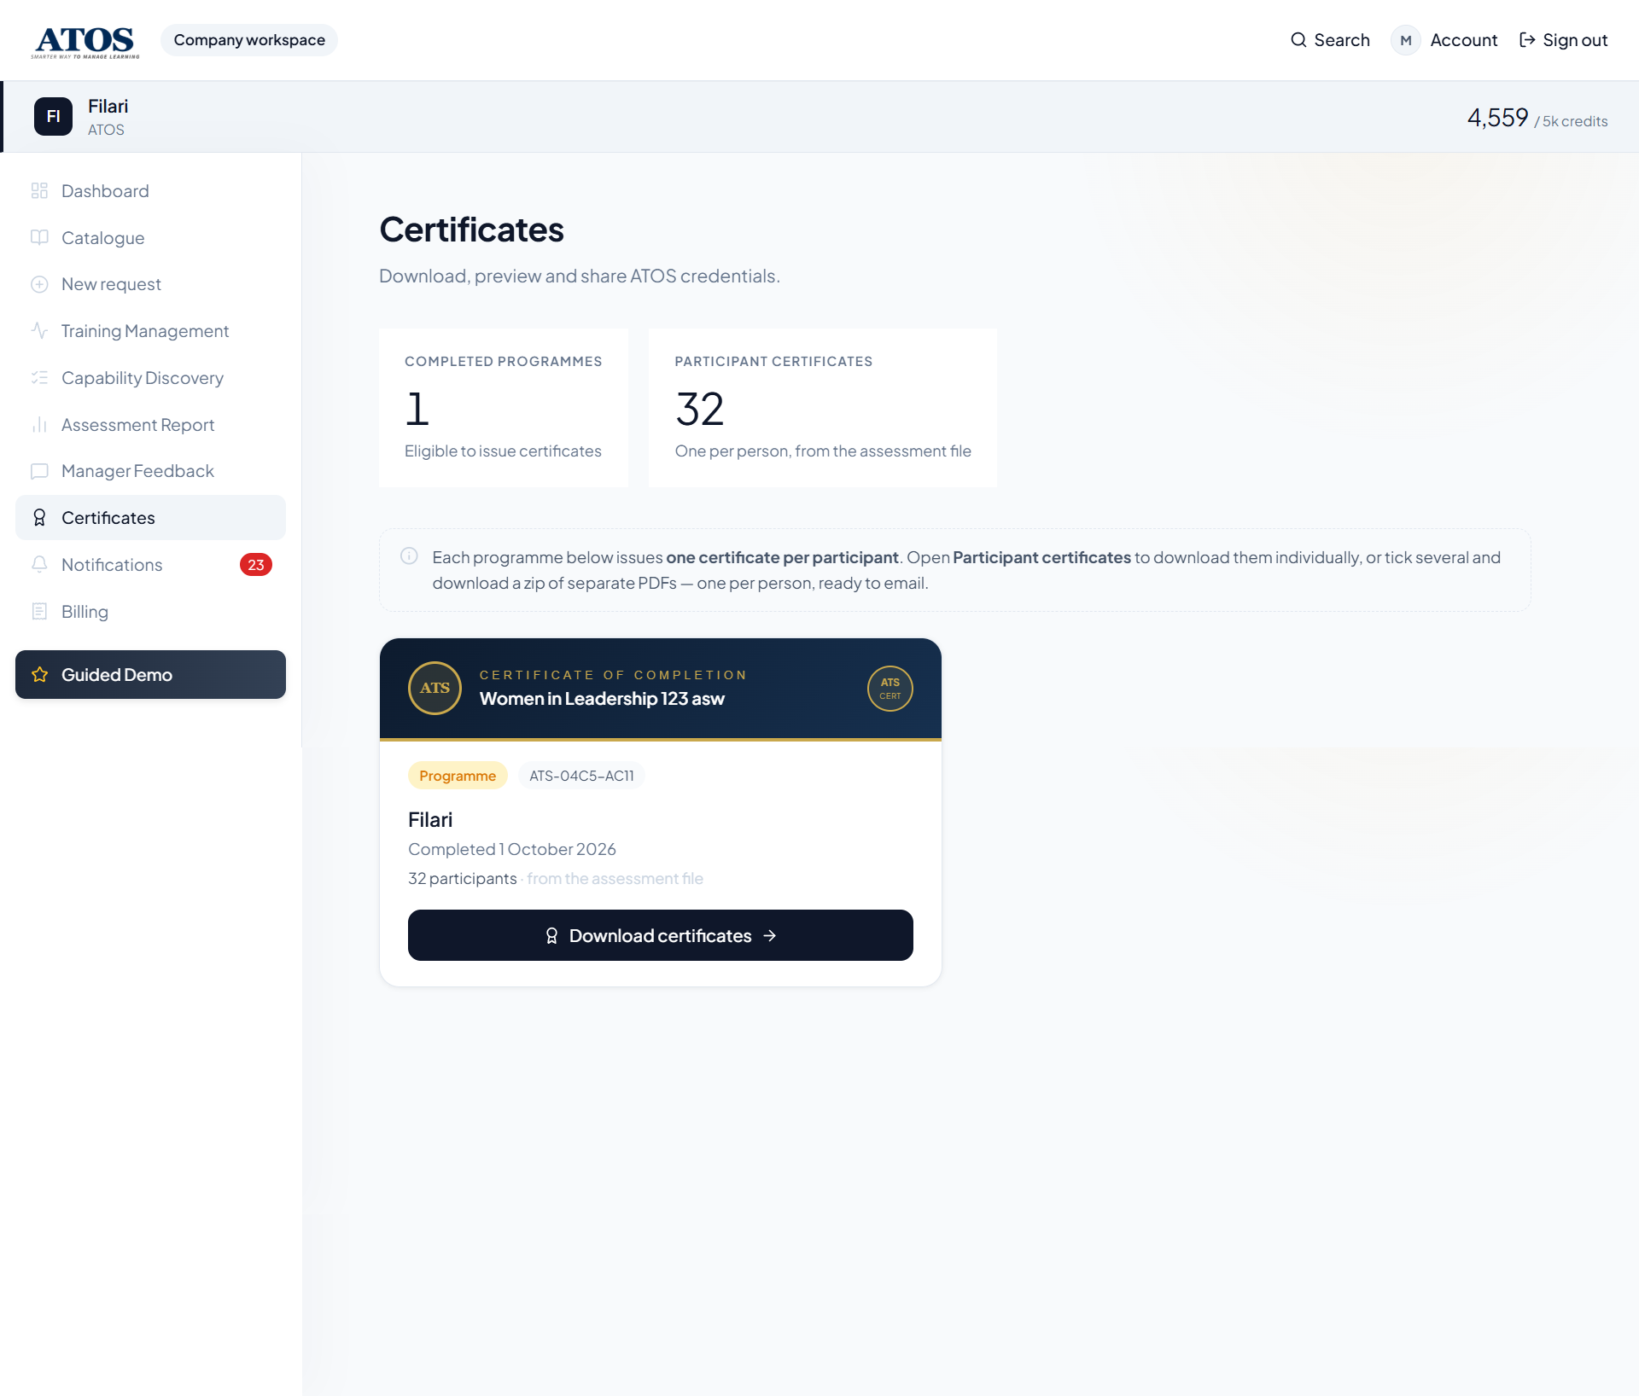Click the 4,559 credits counter
Viewport: 1639px width, 1396px height.
(x=1537, y=118)
